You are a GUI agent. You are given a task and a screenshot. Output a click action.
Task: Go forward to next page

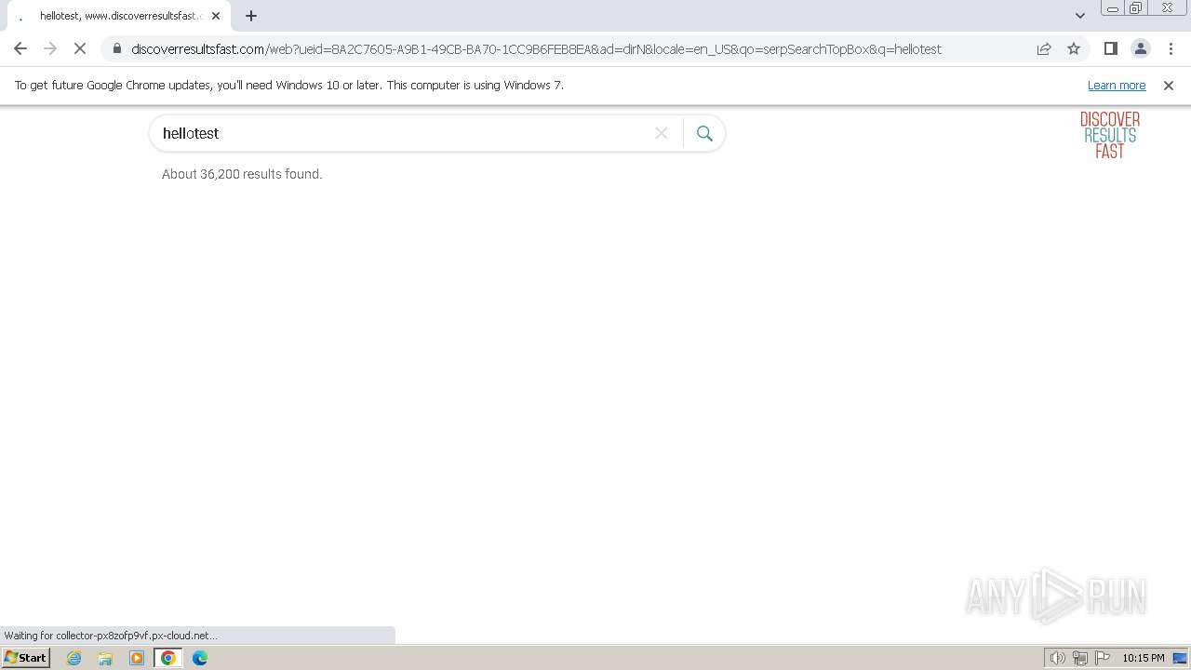[50, 48]
